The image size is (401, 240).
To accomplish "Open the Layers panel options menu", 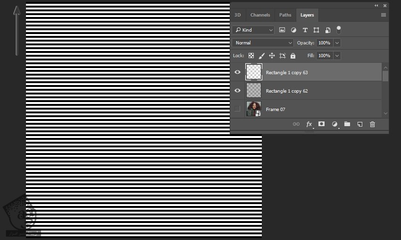I will click(384, 15).
